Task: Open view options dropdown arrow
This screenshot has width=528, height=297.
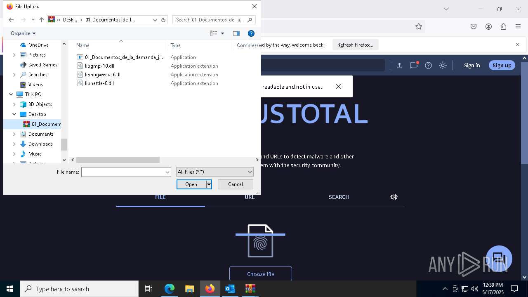Action: click(222, 33)
